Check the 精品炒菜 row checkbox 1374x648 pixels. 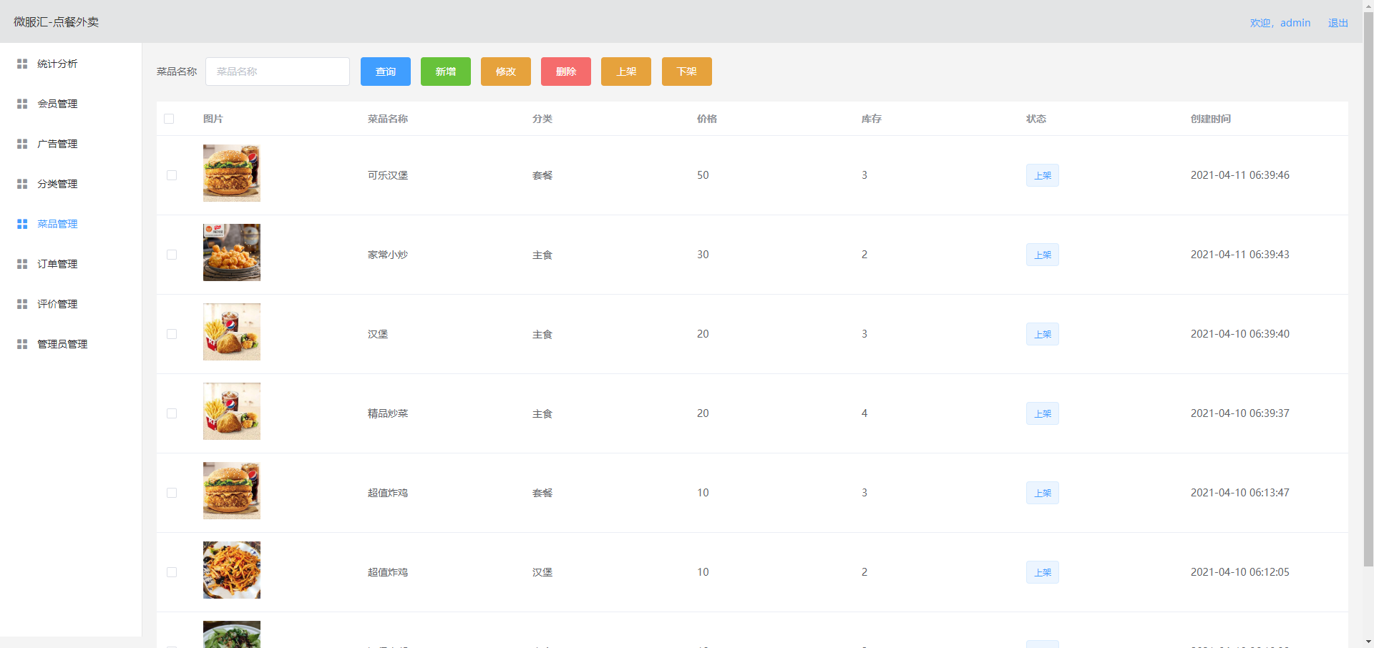pos(172,413)
